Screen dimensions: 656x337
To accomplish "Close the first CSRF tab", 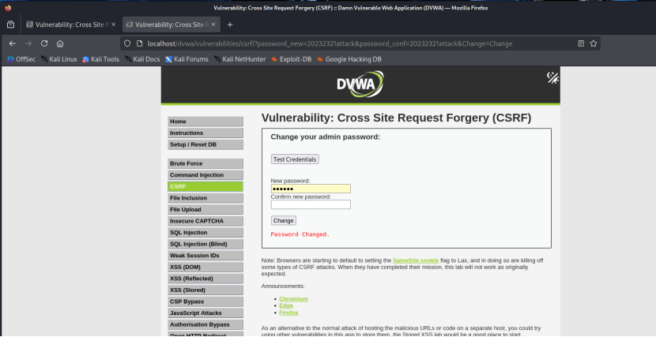I will [113, 24].
